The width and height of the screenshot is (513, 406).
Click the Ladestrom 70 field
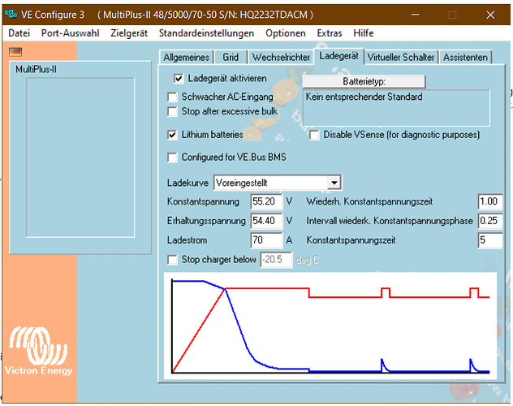266,240
